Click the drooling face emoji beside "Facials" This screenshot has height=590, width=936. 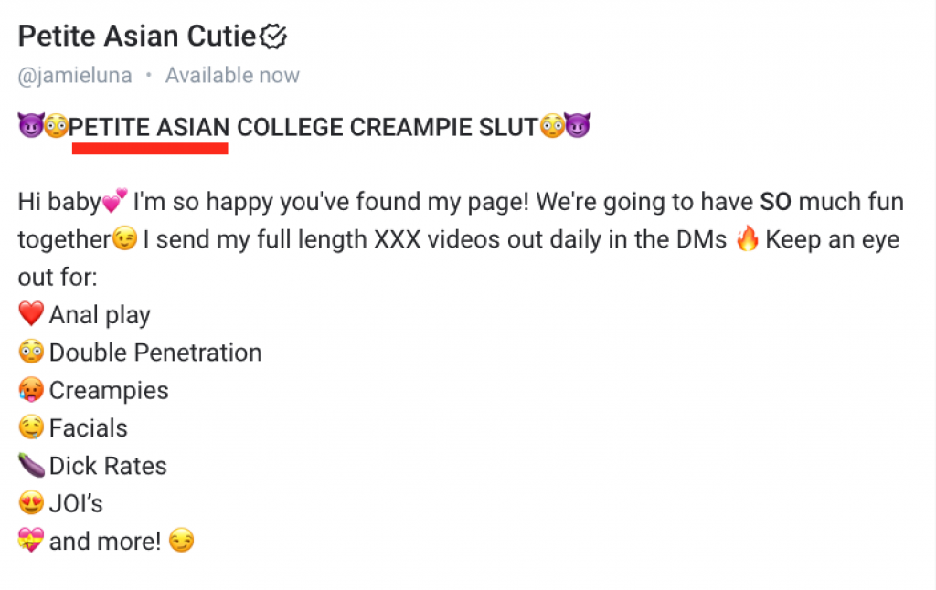(x=31, y=427)
